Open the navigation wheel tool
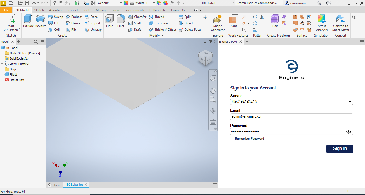The width and height of the screenshot is (365, 195). 213,78
